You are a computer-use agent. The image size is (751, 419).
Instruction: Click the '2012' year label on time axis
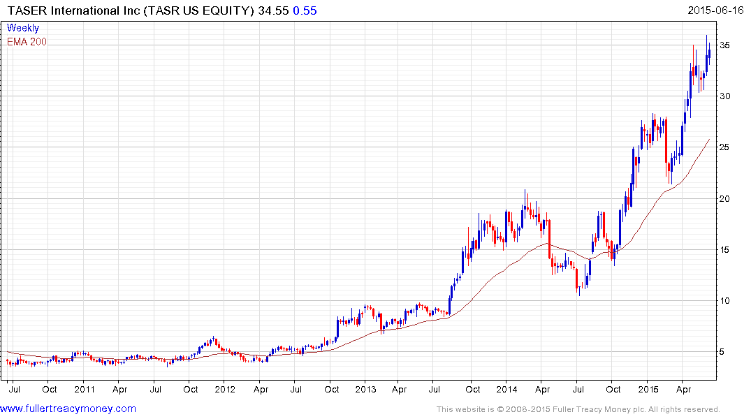(x=225, y=389)
